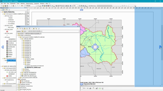
Task: Open the Python window icon
Action: click(50, 6)
